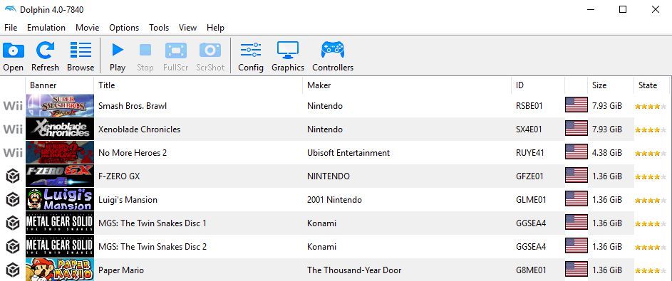Open the File menu
Viewport: 672px width, 281px height.
11,28
